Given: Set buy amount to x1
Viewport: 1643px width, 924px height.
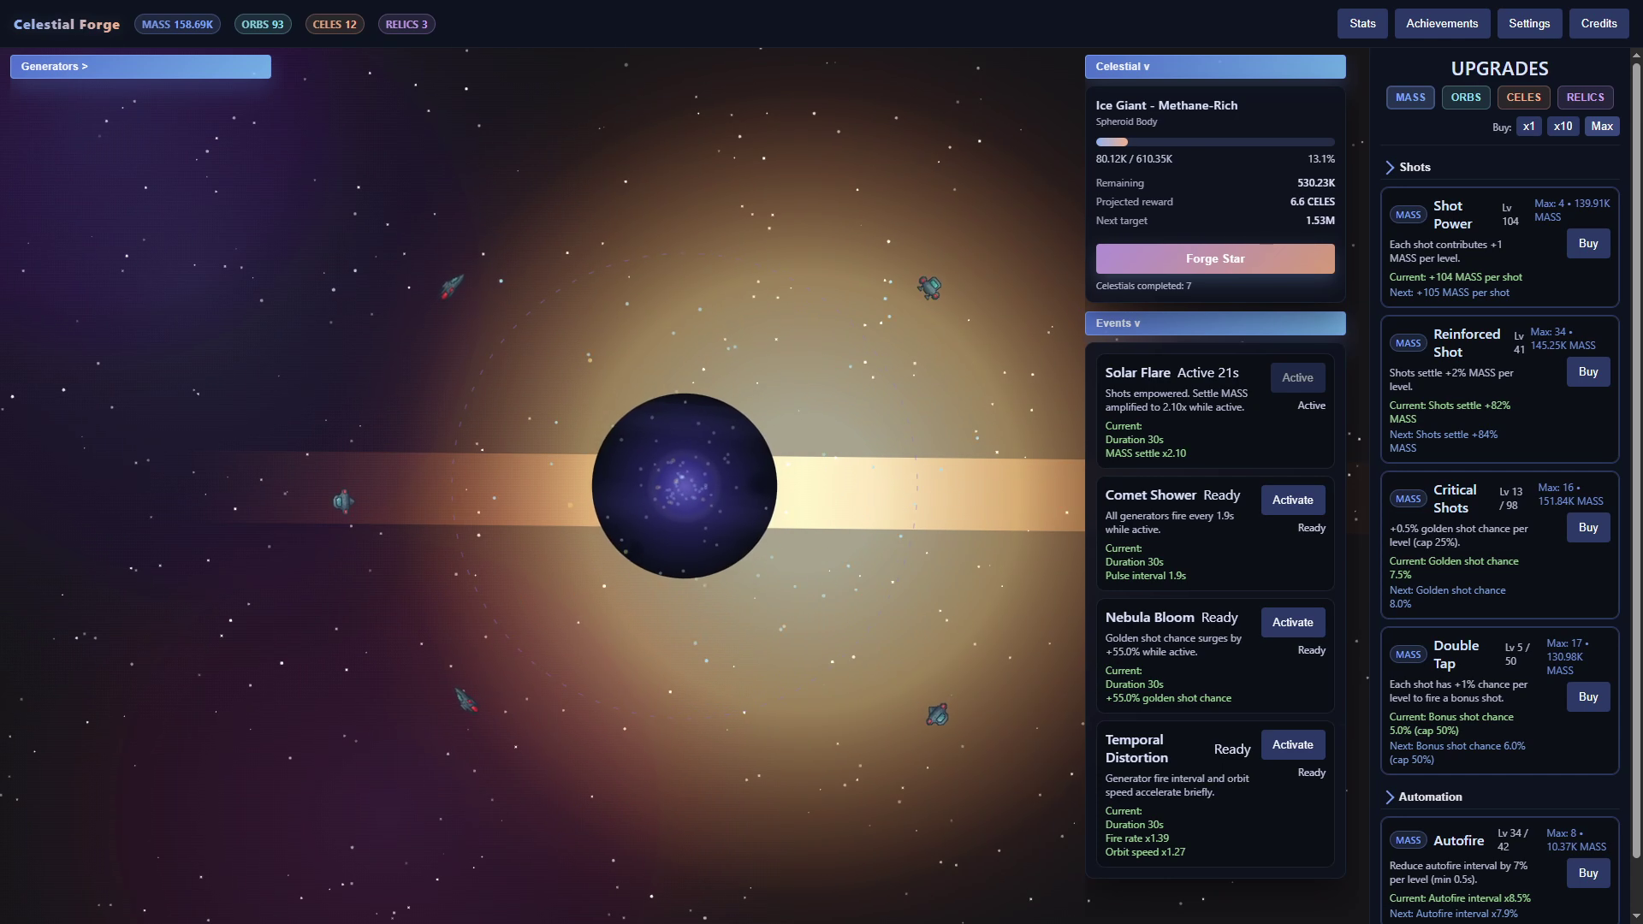Looking at the screenshot, I should pos(1528,126).
